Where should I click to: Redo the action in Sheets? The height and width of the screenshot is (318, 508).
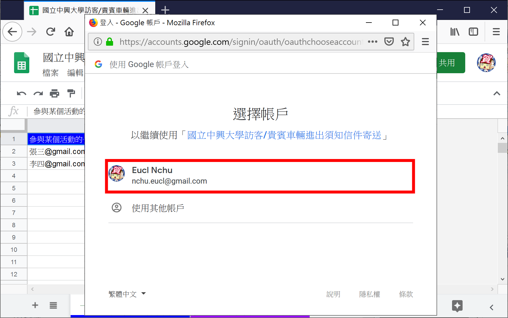(x=38, y=94)
